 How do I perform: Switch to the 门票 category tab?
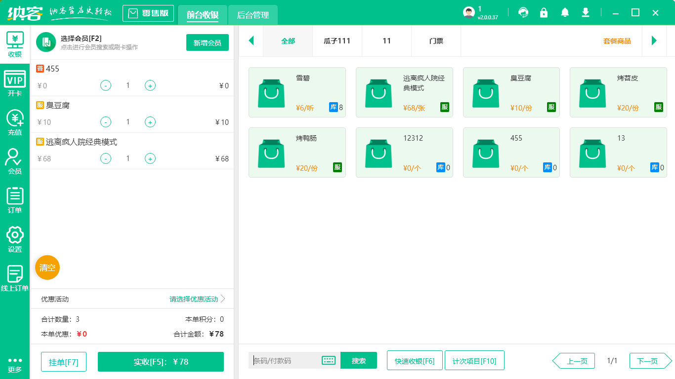tap(436, 41)
